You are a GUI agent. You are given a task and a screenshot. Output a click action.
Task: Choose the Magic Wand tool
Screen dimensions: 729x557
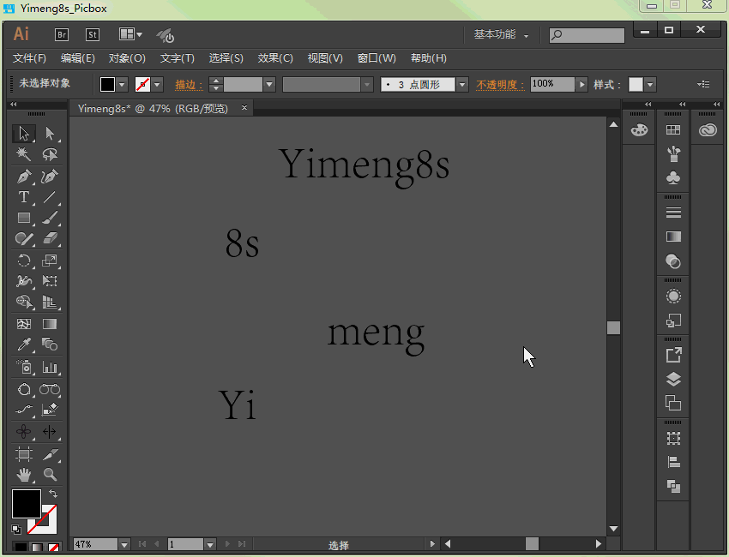[24, 155]
